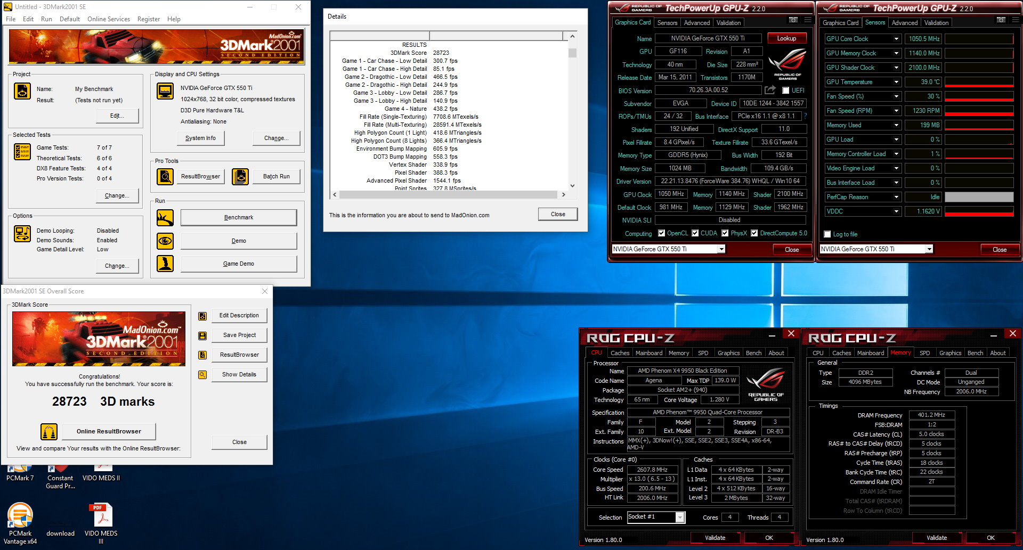Click the Options settings icon
The height and width of the screenshot is (550, 1023).
pos(22,234)
